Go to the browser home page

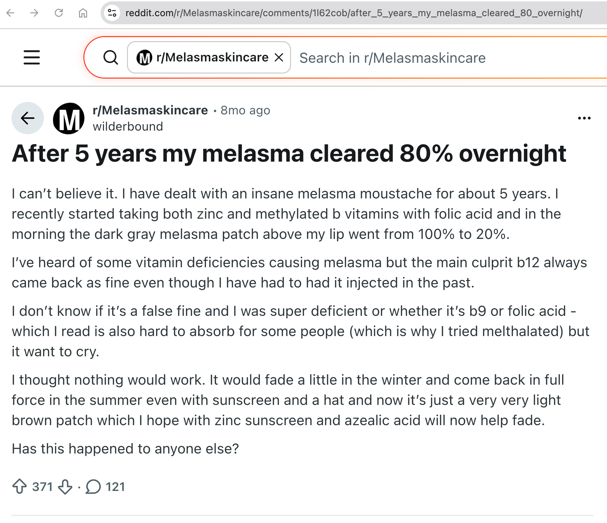coord(83,13)
